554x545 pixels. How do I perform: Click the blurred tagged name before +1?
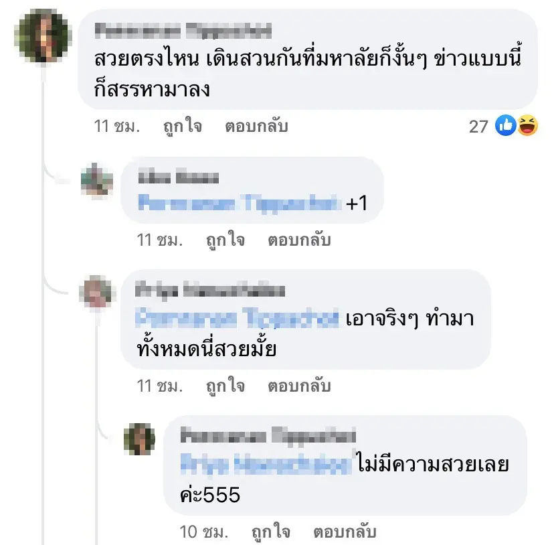pos(240,203)
